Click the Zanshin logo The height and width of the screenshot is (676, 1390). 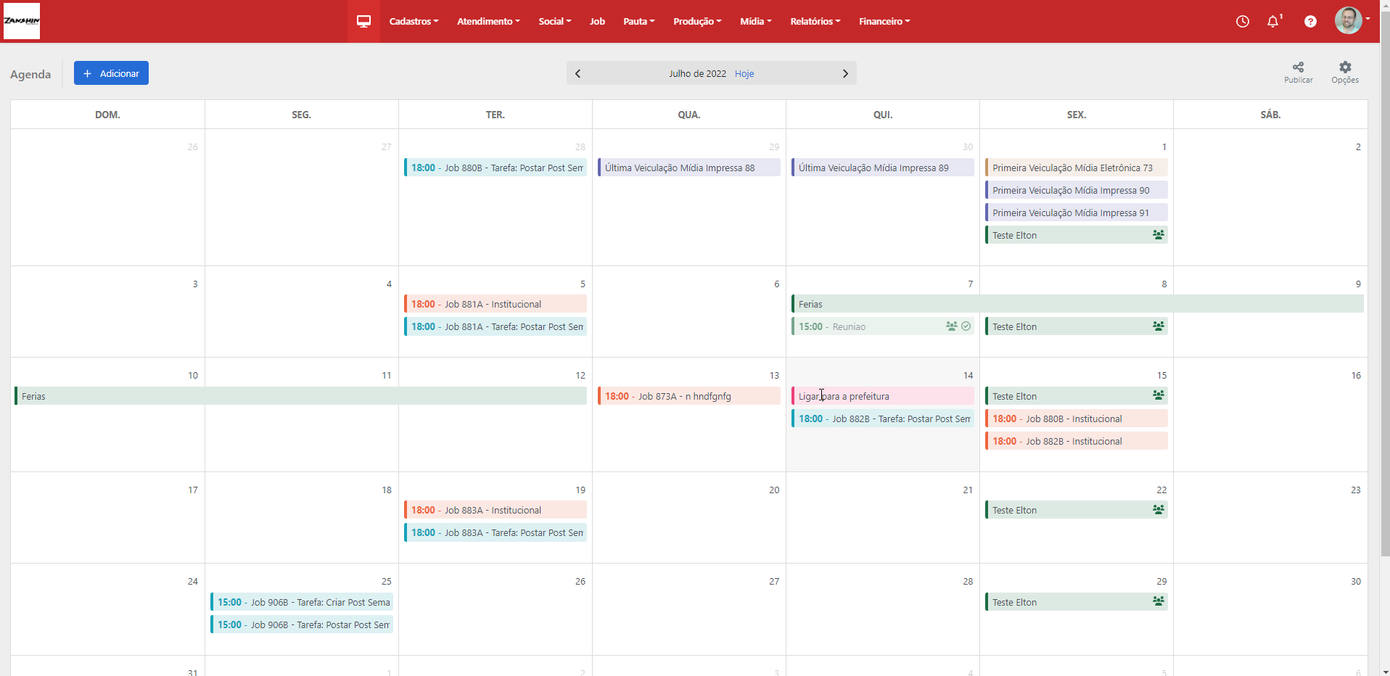coord(22,21)
